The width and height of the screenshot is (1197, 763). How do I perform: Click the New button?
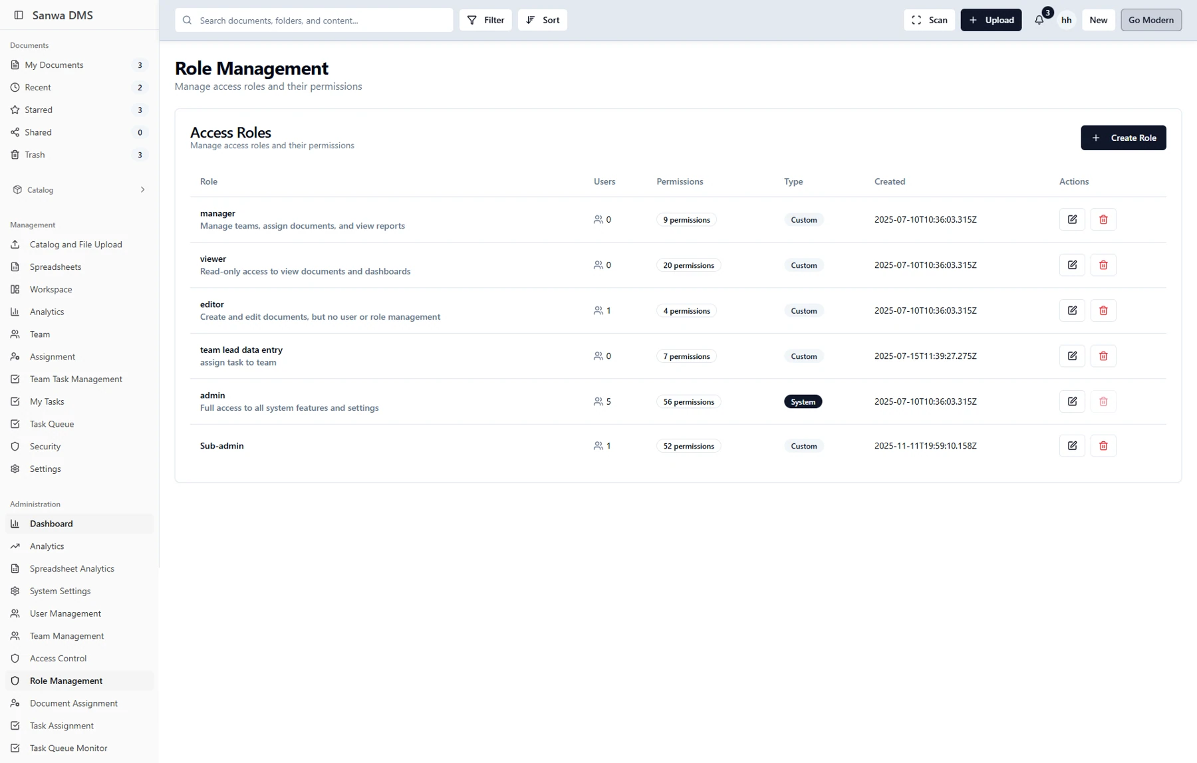[x=1098, y=20]
